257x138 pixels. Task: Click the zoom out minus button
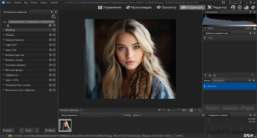point(163,110)
